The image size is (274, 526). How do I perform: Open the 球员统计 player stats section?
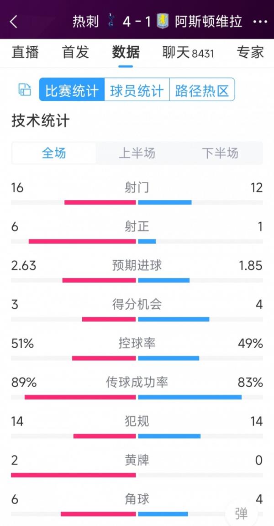tap(137, 90)
